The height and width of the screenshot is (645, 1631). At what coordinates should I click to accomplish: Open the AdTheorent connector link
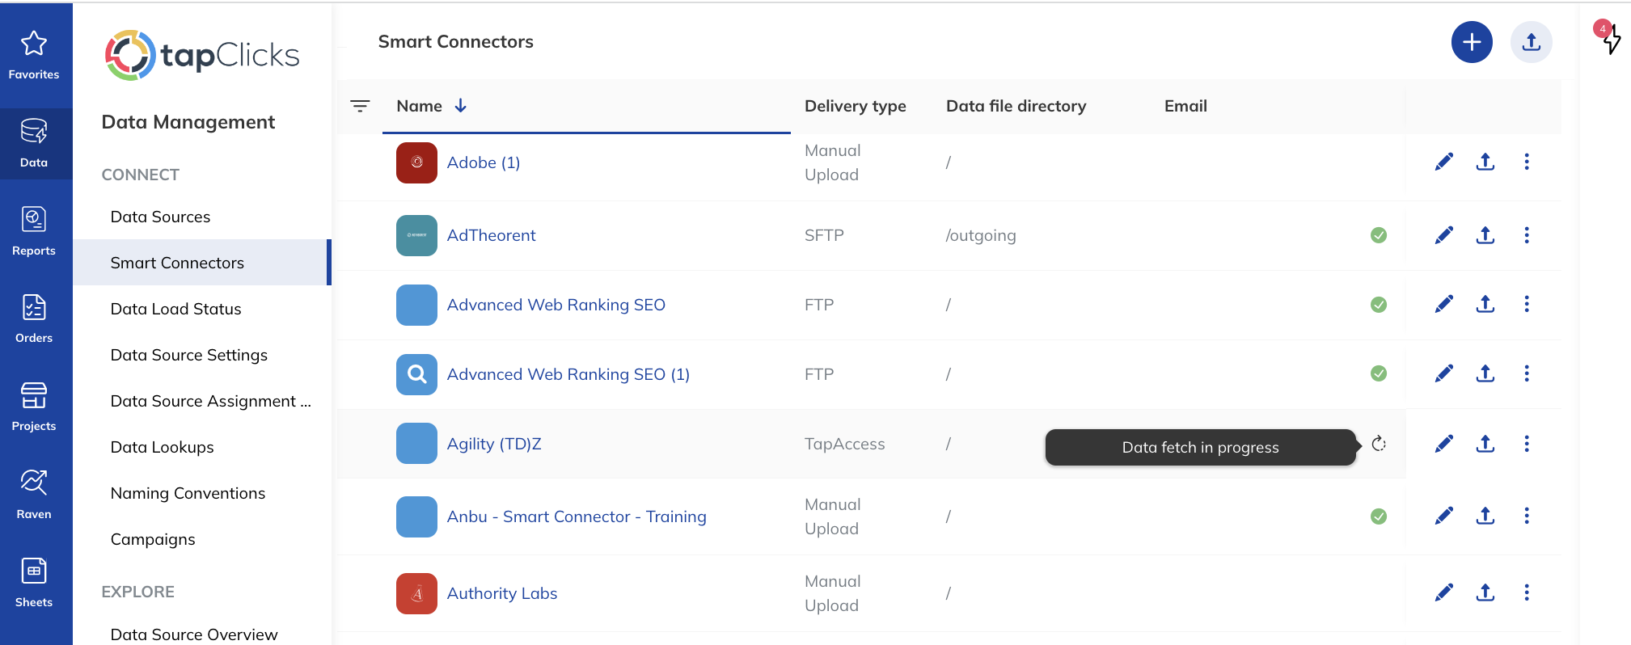[x=492, y=235]
